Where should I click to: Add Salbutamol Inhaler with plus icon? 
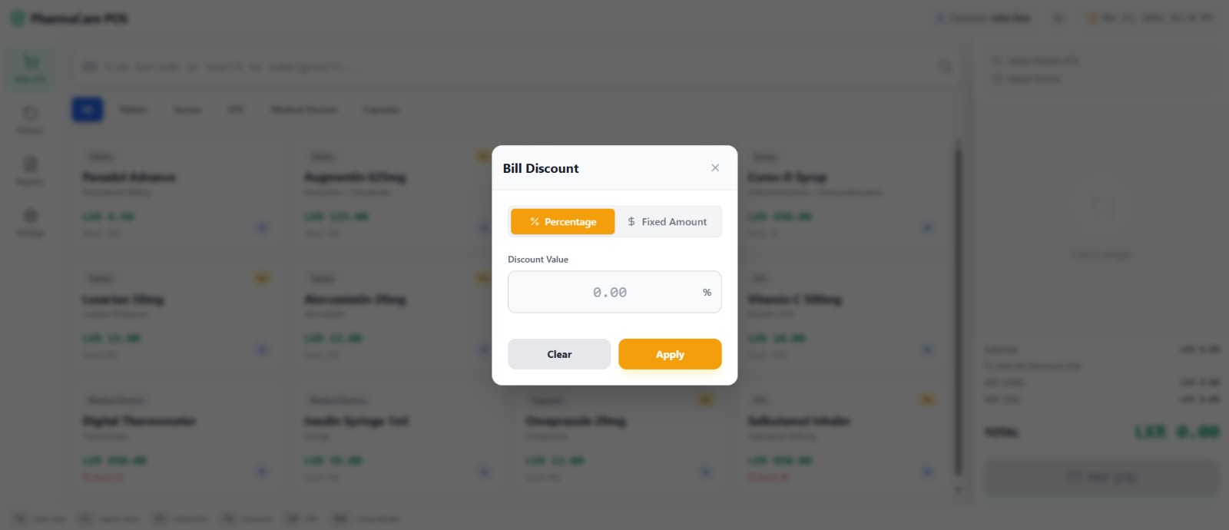(927, 471)
